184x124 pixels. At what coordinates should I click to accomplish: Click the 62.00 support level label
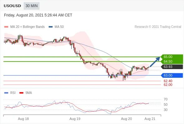coord(168,85)
